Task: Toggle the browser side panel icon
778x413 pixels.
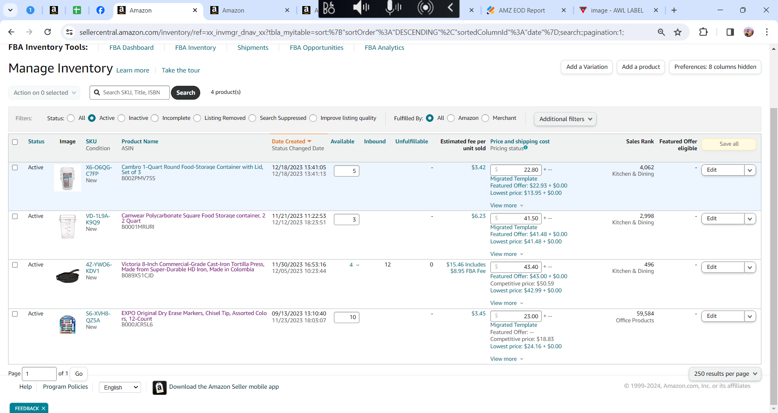Action: click(x=730, y=32)
